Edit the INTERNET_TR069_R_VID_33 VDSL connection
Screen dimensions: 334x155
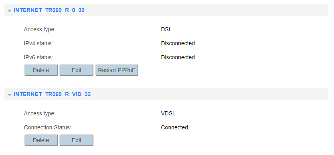(x=77, y=140)
